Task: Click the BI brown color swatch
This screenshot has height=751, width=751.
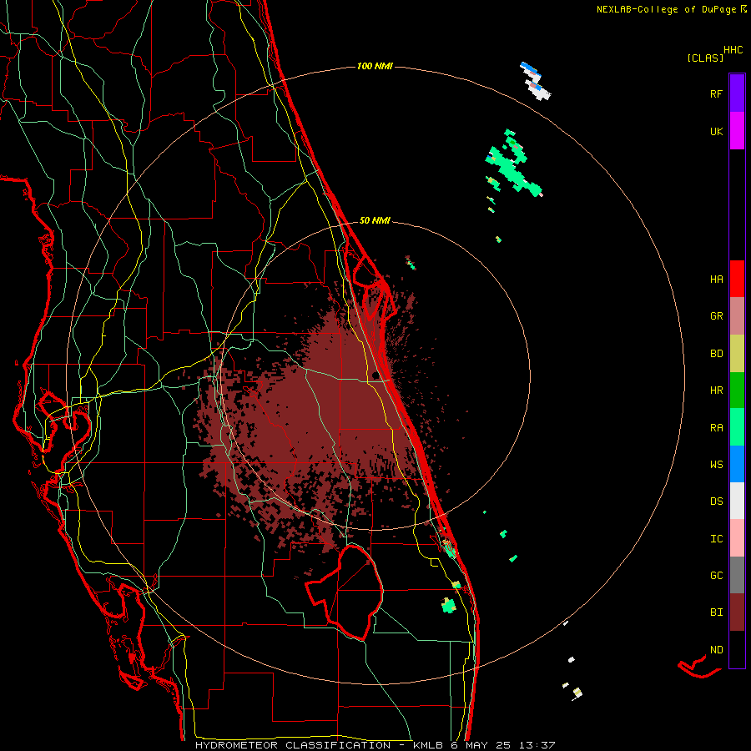Action: 737,612
